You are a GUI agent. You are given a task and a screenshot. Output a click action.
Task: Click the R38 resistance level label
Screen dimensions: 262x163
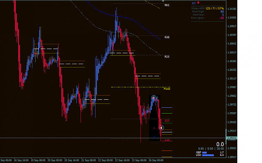pyautogui.click(x=167, y=37)
